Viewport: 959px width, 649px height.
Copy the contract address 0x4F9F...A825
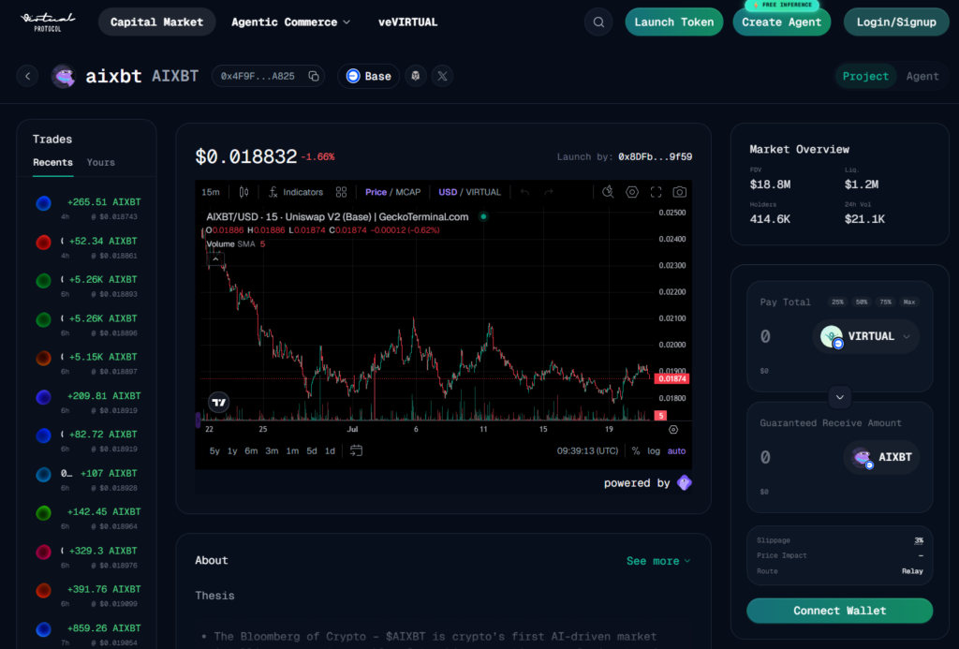[x=314, y=76]
